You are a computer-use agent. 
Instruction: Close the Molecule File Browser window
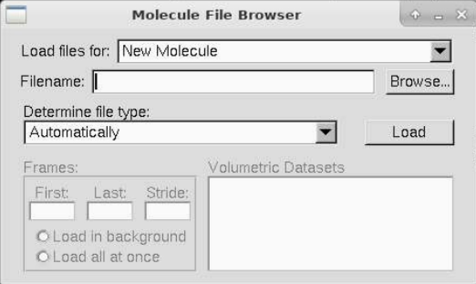[461, 15]
